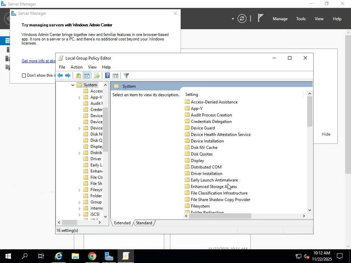Click the Export List toolbar icon
351x263 pixels.
click(x=97, y=76)
